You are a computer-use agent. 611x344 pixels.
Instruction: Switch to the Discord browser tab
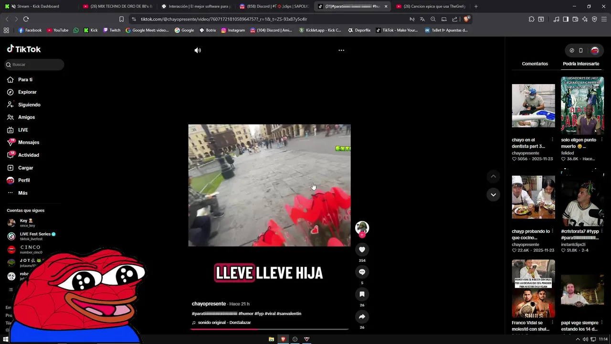pos(274,6)
